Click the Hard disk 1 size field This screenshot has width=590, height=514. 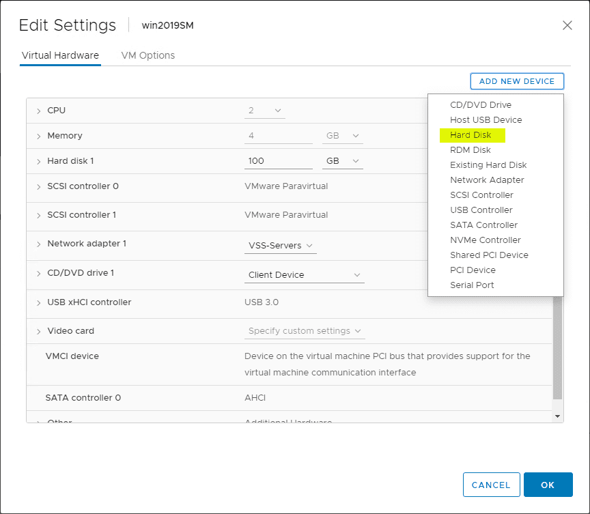(x=278, y=161)
